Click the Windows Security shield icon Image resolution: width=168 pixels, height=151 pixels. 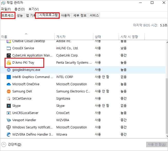coord(8,127)
